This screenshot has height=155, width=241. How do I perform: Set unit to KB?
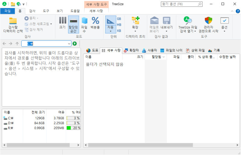119,31
